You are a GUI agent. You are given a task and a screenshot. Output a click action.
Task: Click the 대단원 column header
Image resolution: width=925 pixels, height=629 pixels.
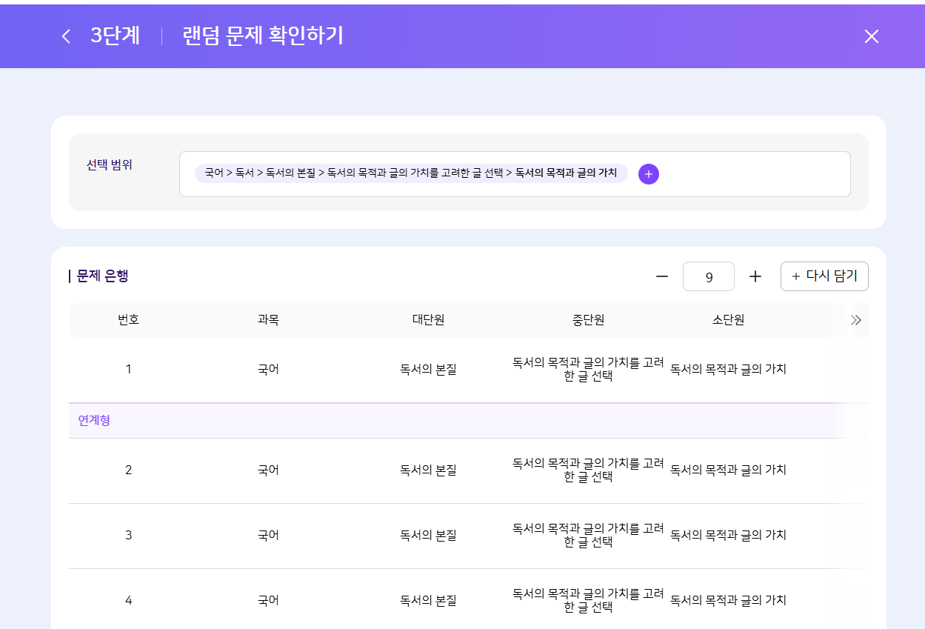[428, 320]
